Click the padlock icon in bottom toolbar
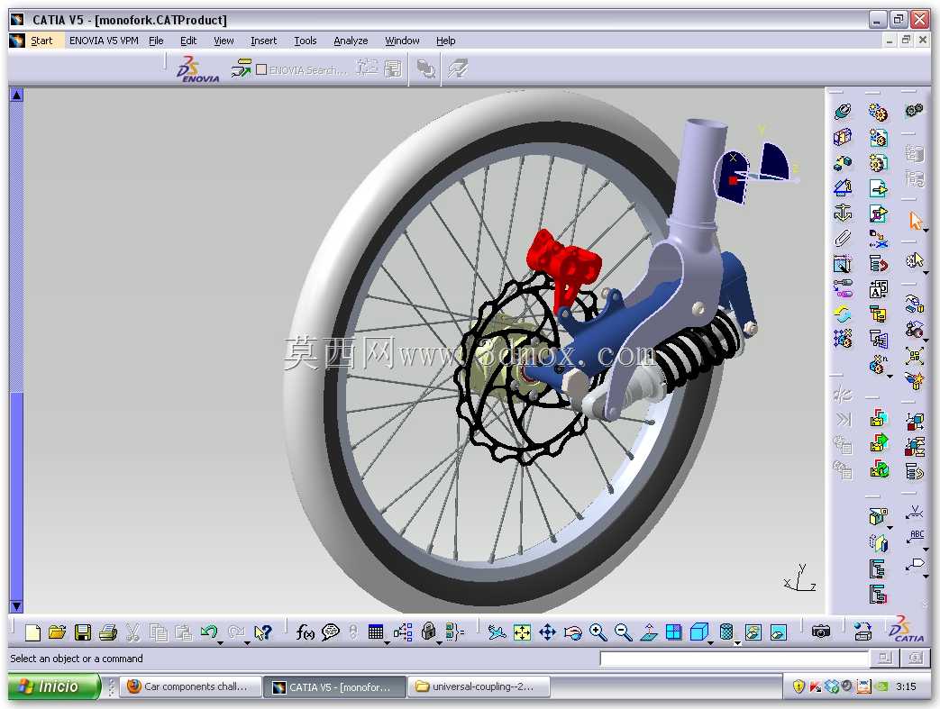This screenshot has height=709, width=940. pyautogui.click(x=428, y=632)
